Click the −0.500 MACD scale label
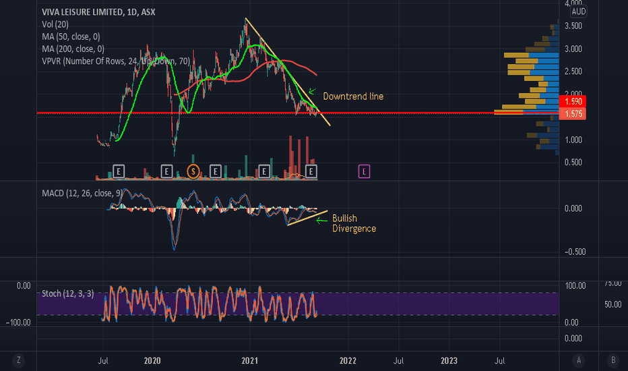 575,252
